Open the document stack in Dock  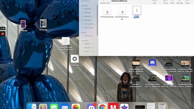click(151, 106)
